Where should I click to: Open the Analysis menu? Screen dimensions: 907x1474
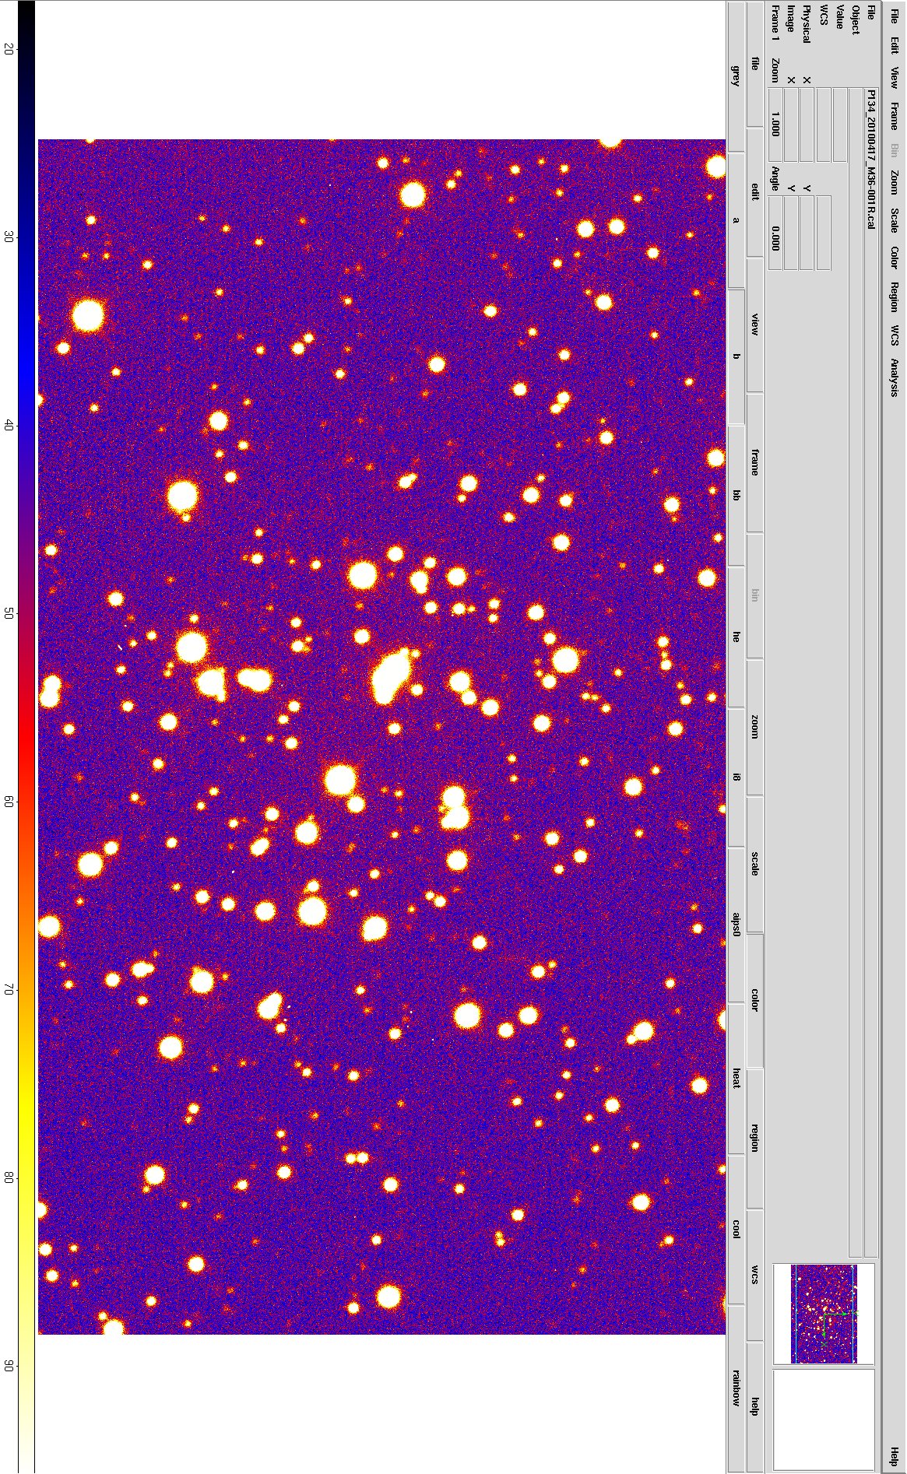pyautogui.click(x=895, y=377)
